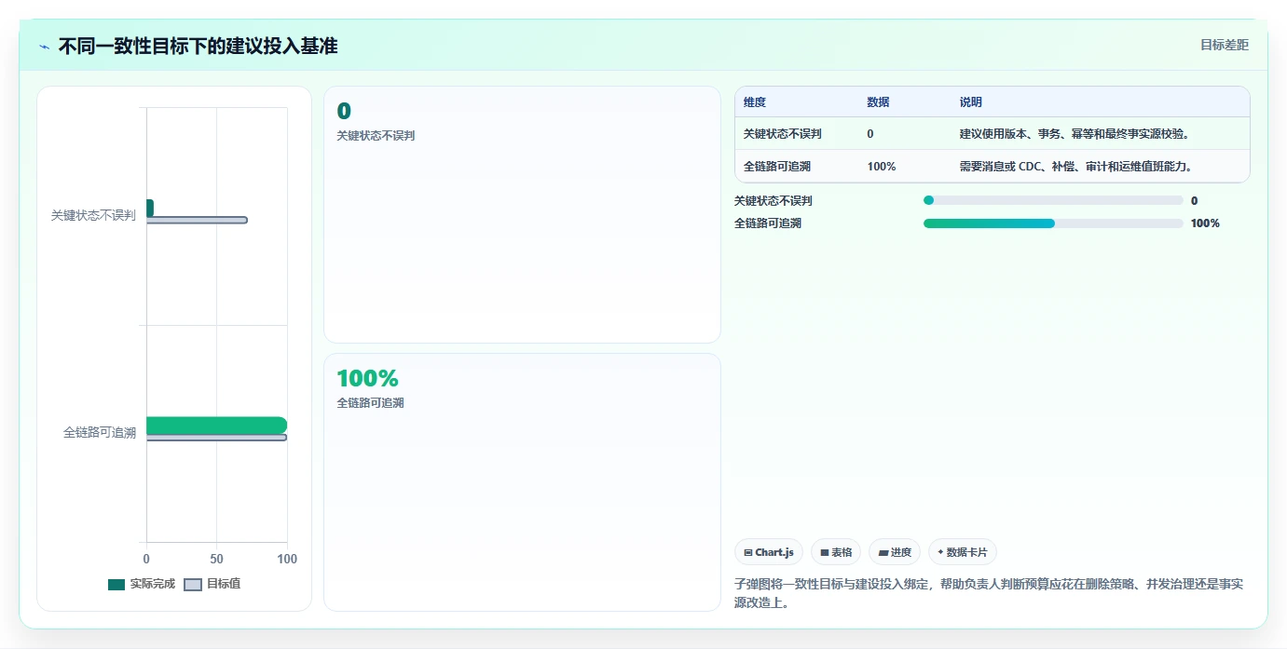Open the 0 关键状态不误判 data card
Image resolution: width=1287 pixels, height=649 pixels.
click(522, 214)
